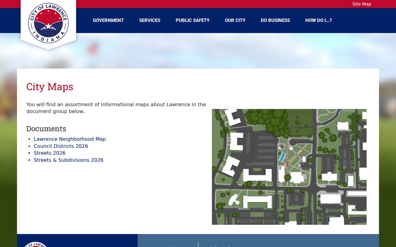Image resolution: width=396 pixels, height=247 pixels.
Task: Click the footer City of Lawrence logo
Action: click(x=35, y=244)
